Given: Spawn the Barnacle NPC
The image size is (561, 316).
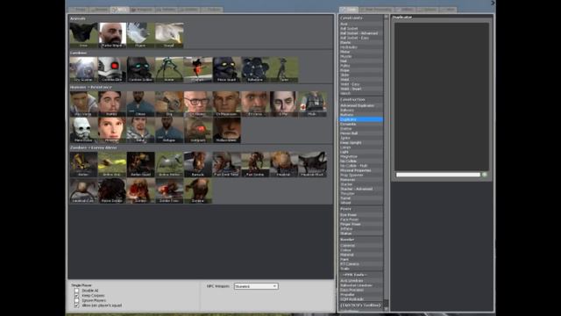Looking at the screenshot, I should 198,164.
